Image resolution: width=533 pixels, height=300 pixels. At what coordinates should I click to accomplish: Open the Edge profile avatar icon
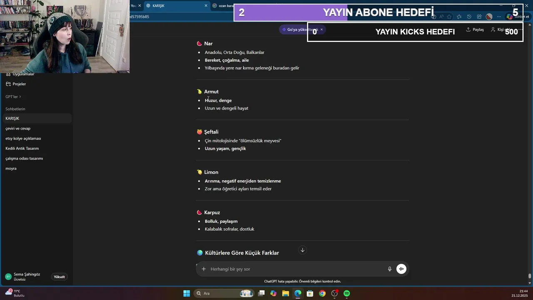coord(489,17)
